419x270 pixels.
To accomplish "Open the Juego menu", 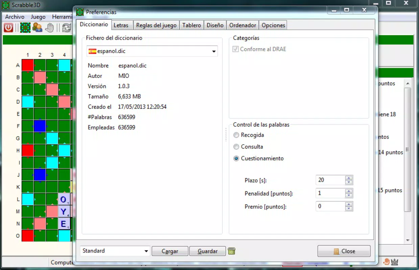I will 38,17.
